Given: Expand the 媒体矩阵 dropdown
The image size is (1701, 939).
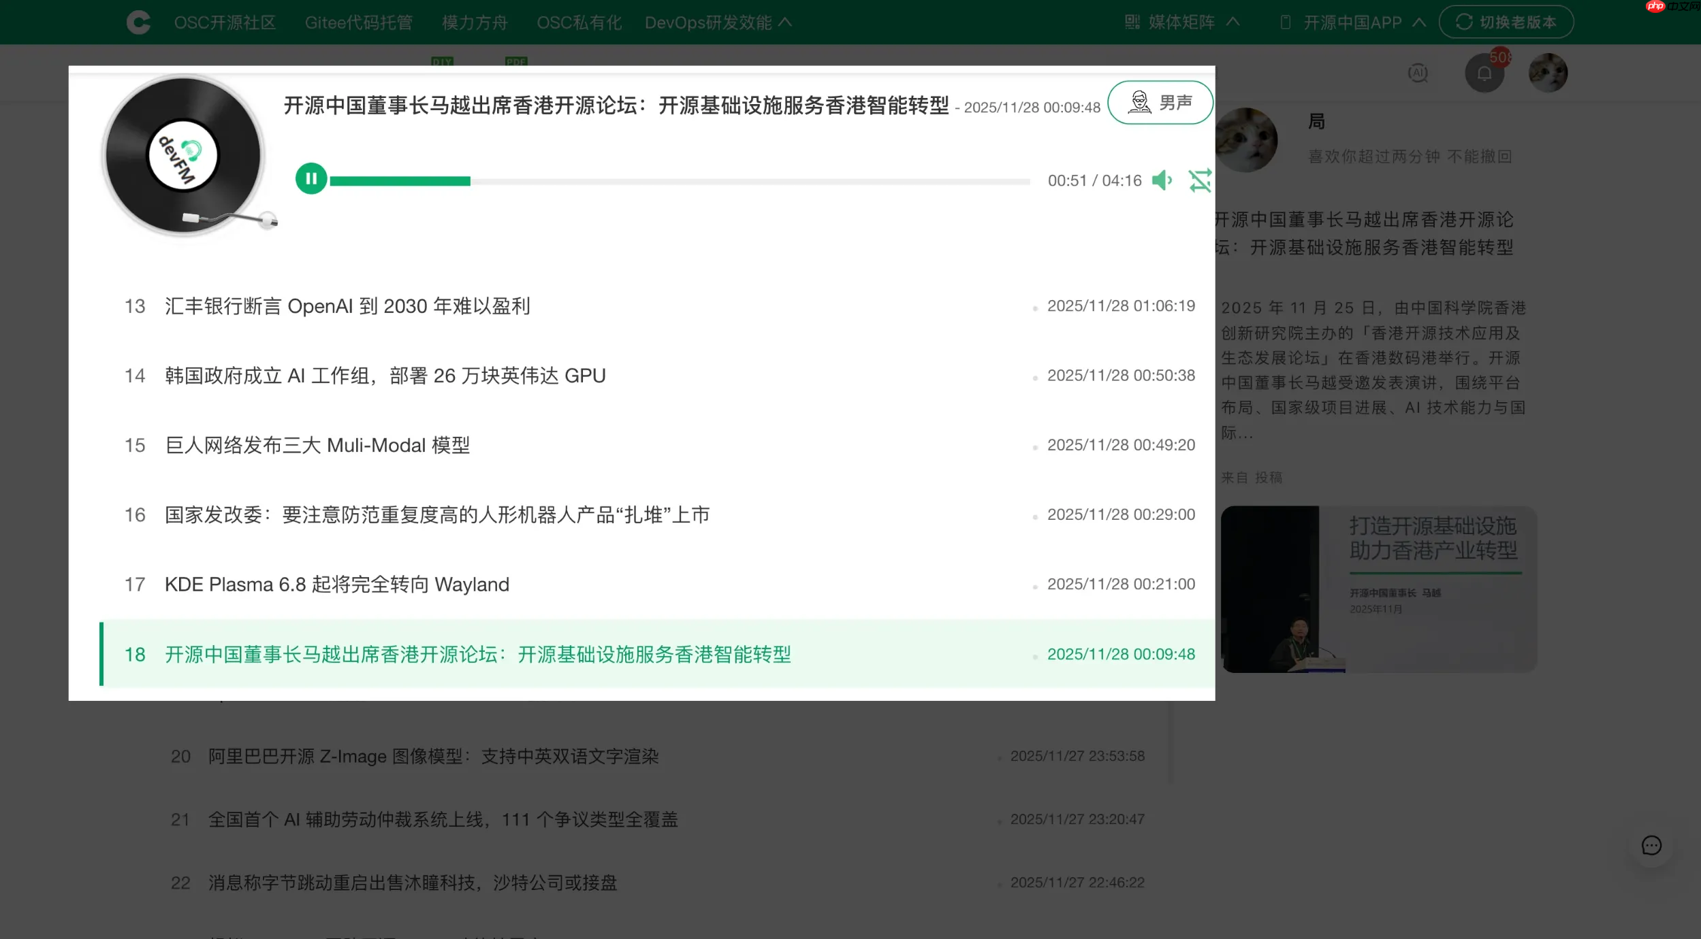Looking at the screenshot, I should tap(1180, 22).
